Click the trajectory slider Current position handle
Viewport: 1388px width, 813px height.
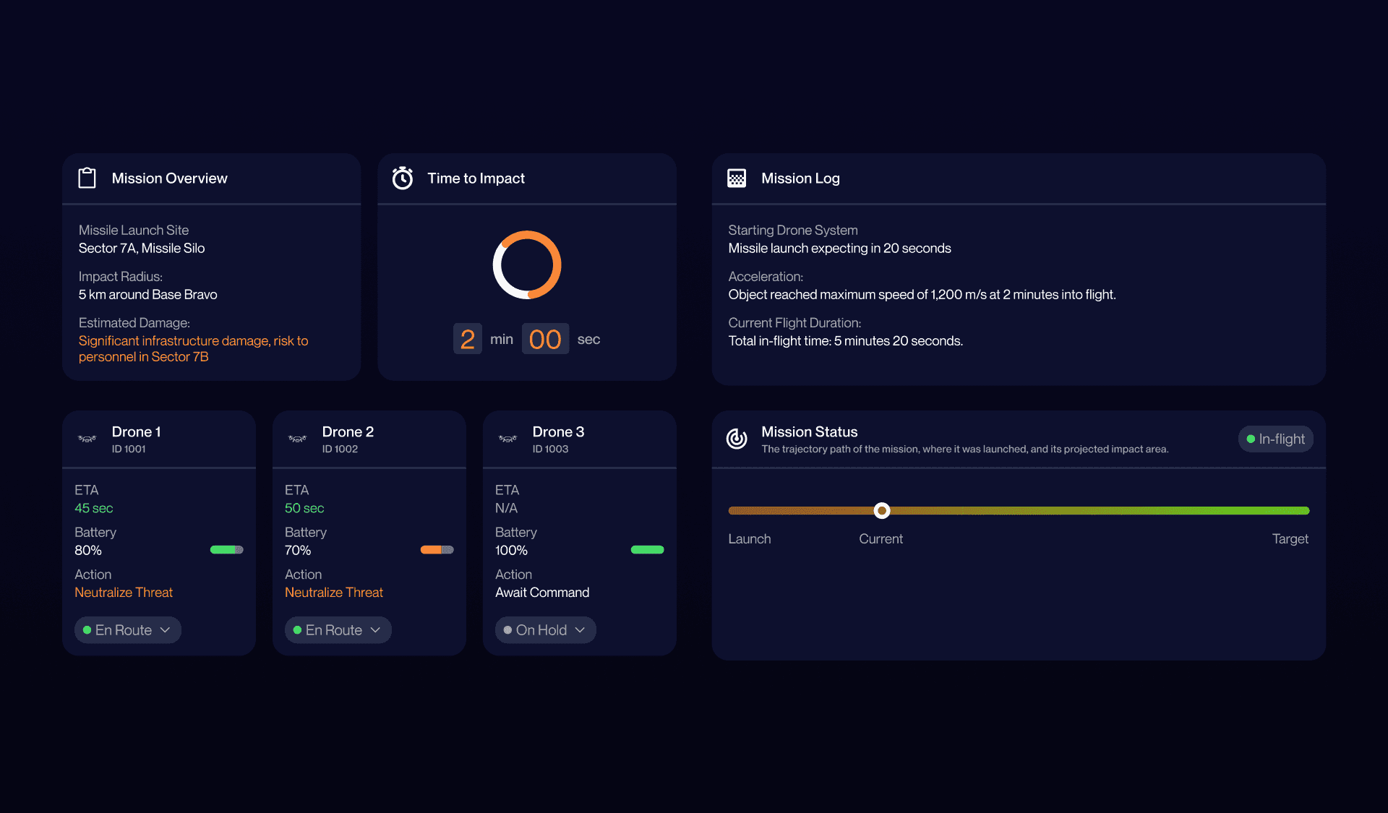(881, 511)
